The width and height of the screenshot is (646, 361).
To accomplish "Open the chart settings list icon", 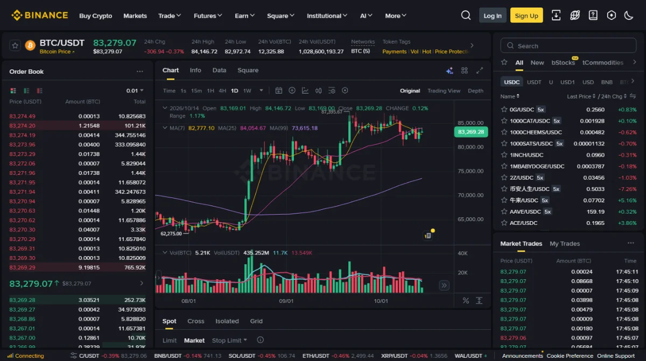I will pyautogui.click(x=332, y=90).
